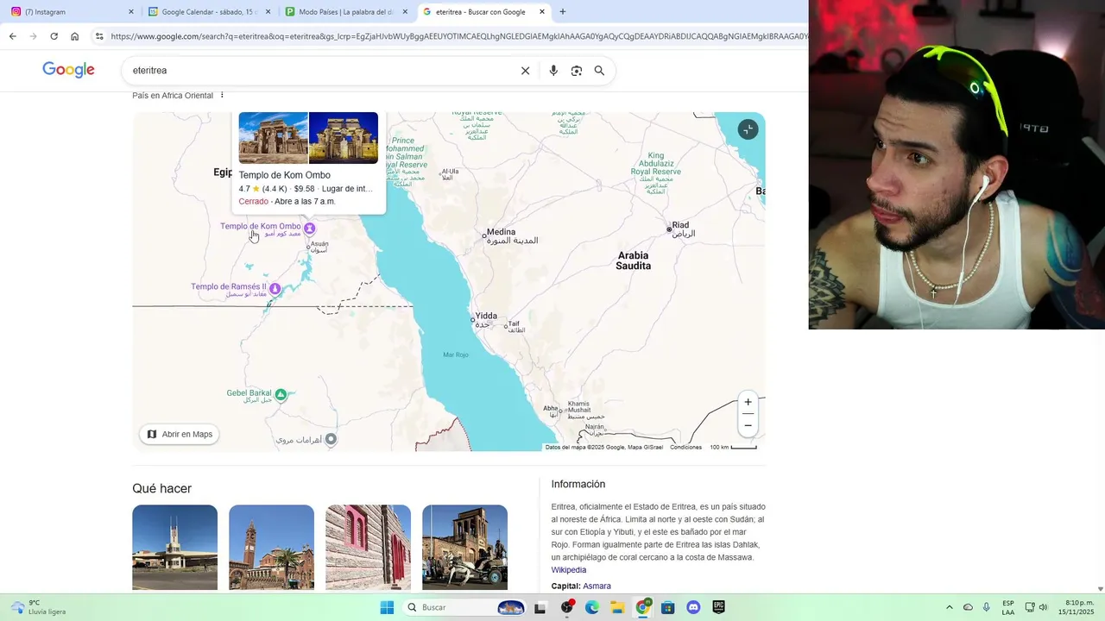Open Task View on the taskbar
The width and height of the screenshot is (1105, 621).
540,607
